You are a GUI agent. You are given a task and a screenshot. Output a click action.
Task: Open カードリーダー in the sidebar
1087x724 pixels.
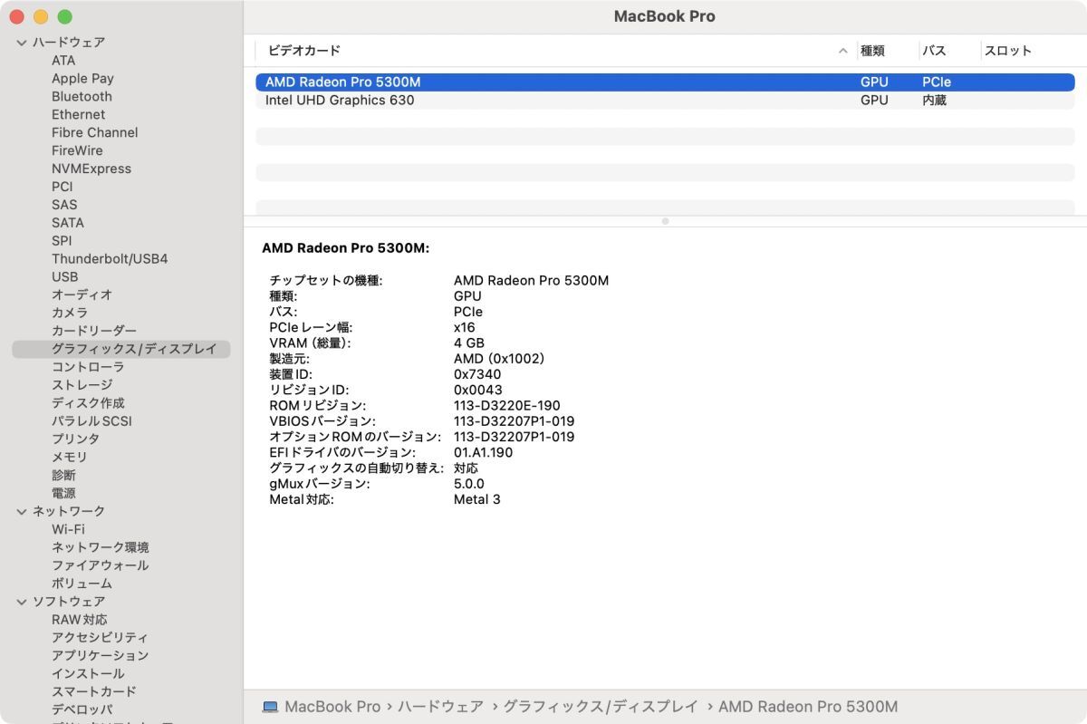(x=94, y=331)
